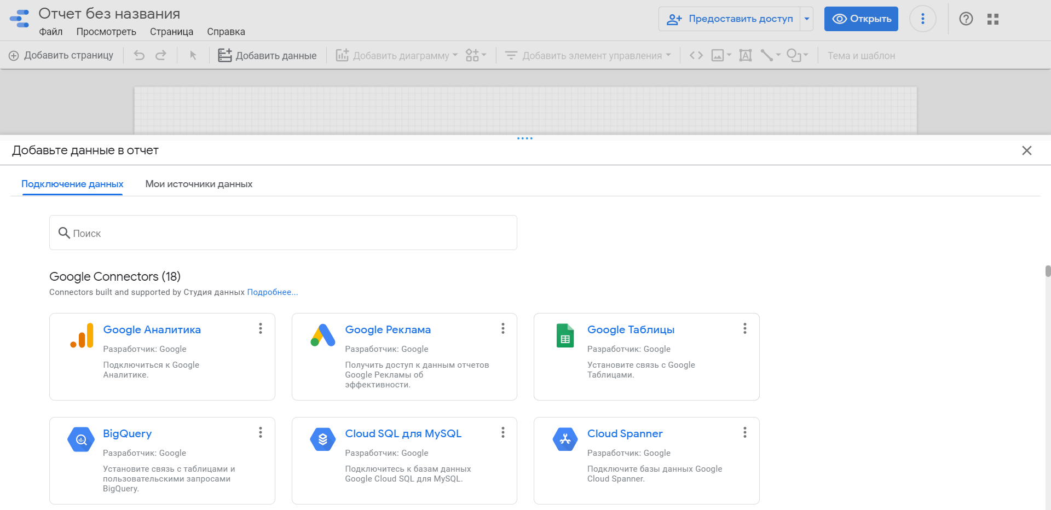Expand the Предоставить доступ dropdown arrow
The height and width of the screenshot is (510, 1051).
(x=806, y=19)
